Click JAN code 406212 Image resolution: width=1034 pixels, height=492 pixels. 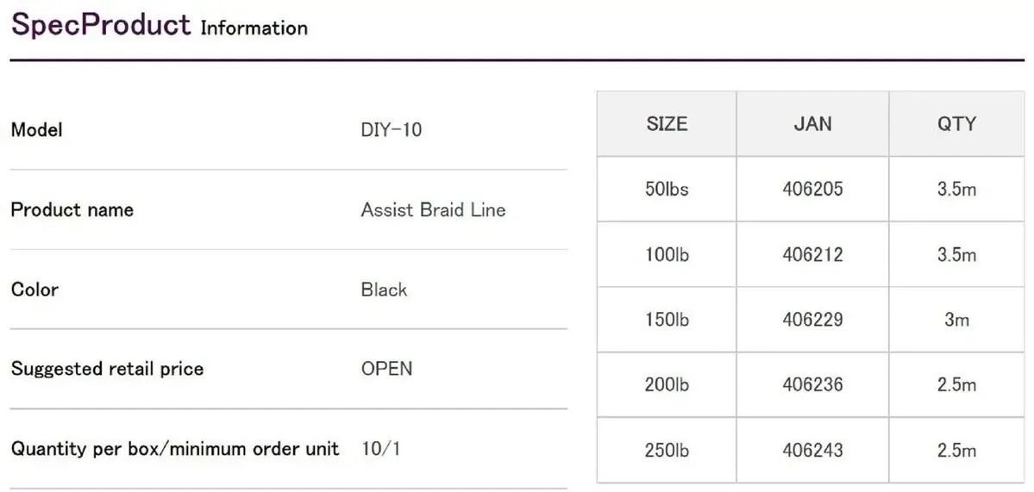point(812,255)
